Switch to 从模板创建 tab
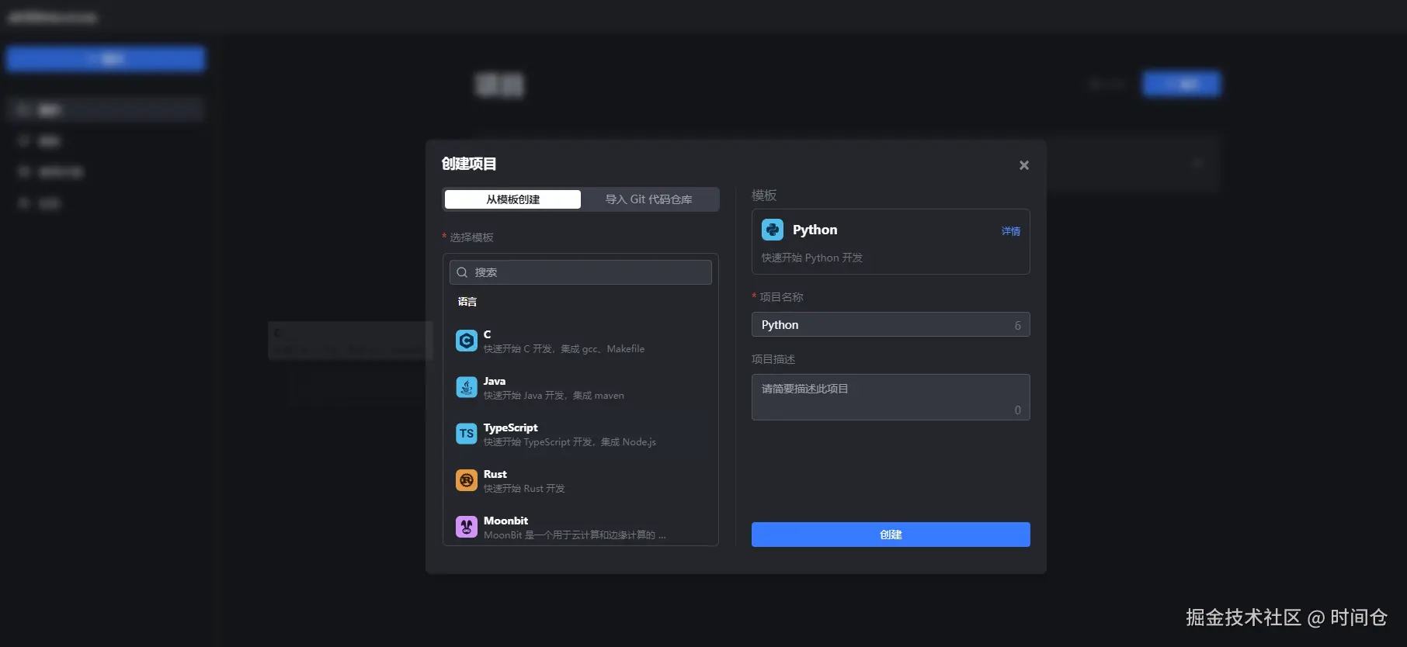The height and width of the screenshot is (647, 1407). point(512,199)
